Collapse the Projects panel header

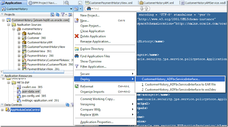click(2, 14)
